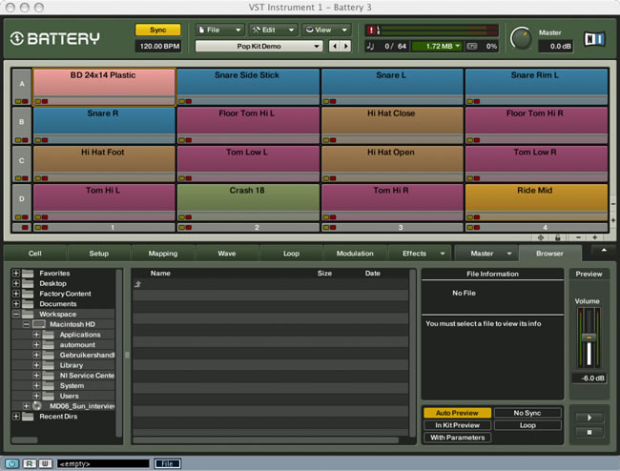Click the Recent Dirs folder icon
This screenshot has width=620, height=471.
click(x=28, y=417)
